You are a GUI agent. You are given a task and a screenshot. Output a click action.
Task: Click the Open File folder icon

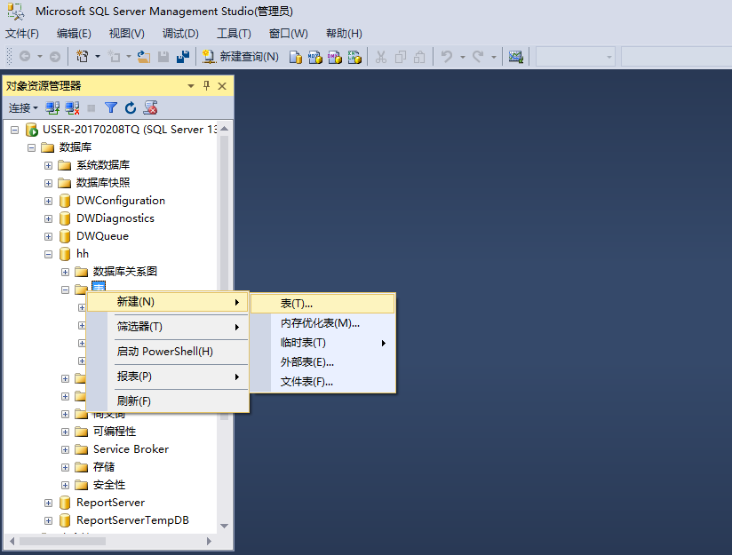(144, 57)
